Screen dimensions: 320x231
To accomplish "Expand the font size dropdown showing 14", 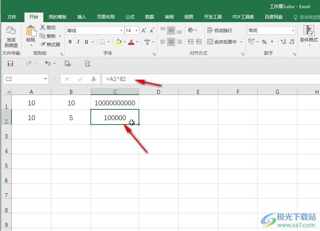I will [137, 31].
